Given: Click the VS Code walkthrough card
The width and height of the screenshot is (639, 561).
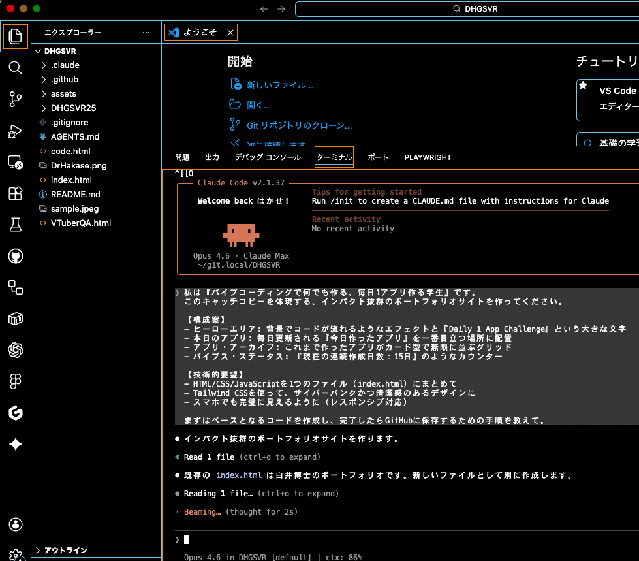Looking at the screenshot, I should 608,100.
